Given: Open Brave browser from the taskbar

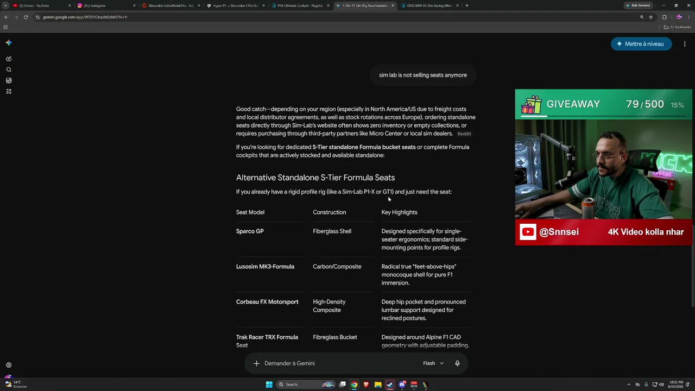Looking at the screenshot, I should point(366,384).
